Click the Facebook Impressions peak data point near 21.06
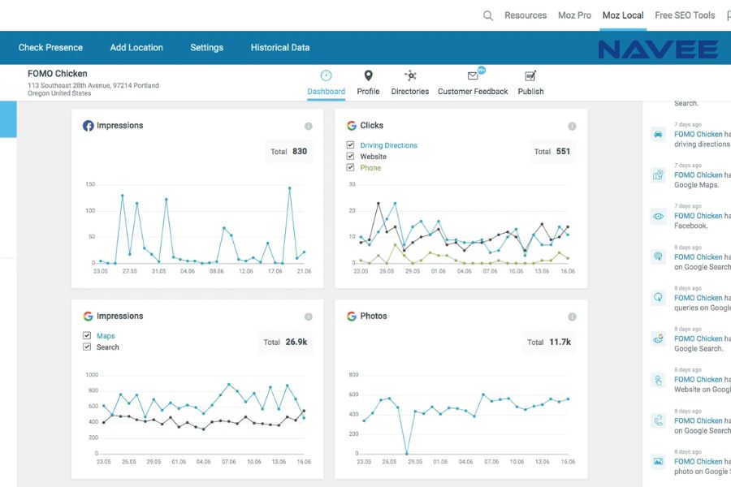 (x=289, y=188)
